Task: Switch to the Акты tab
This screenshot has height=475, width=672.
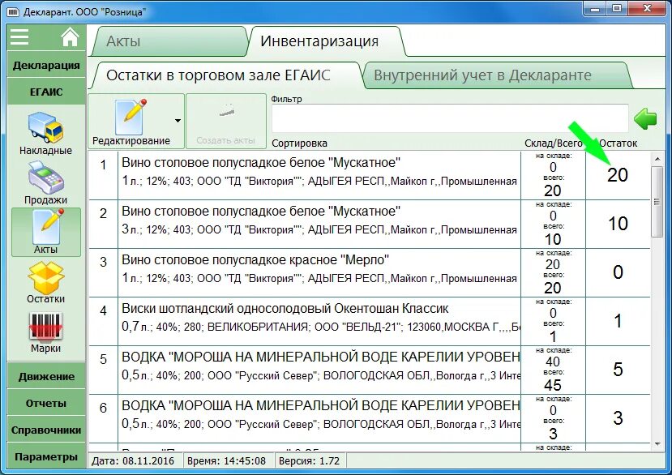Action: (169, 41)
